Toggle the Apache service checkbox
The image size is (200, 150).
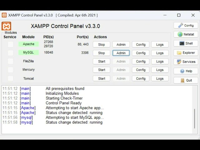11,44
